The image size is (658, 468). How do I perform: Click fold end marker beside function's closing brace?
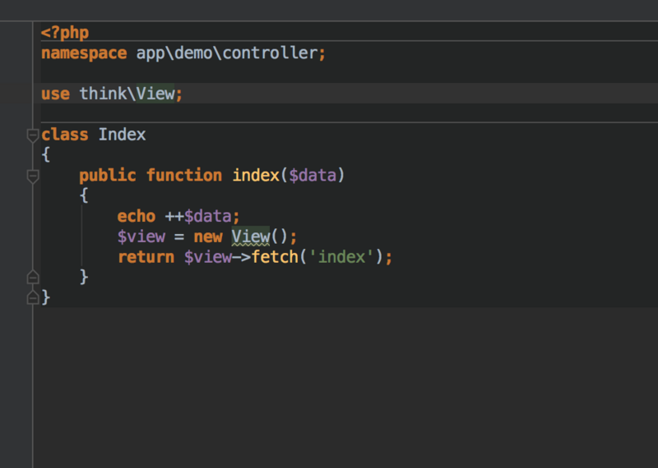(32, 277)
